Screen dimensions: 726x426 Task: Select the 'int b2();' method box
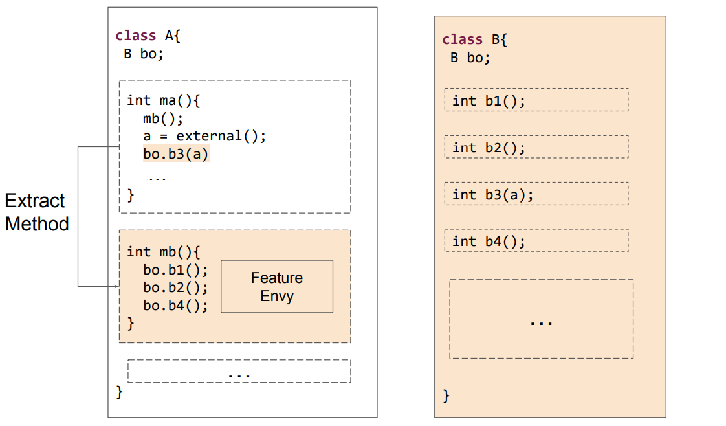coord(536,147)
